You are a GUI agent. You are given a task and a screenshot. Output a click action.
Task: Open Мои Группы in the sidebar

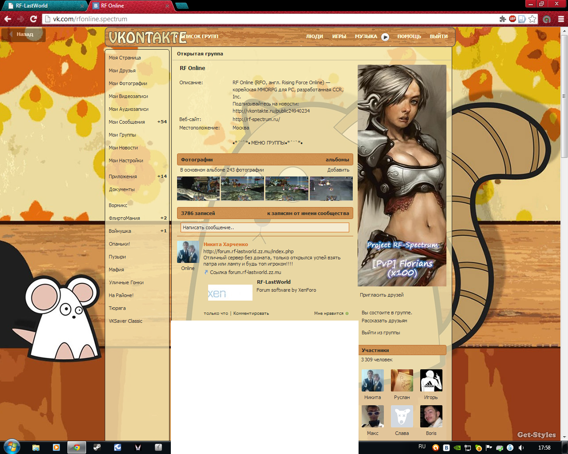click(x=122, y=135)
